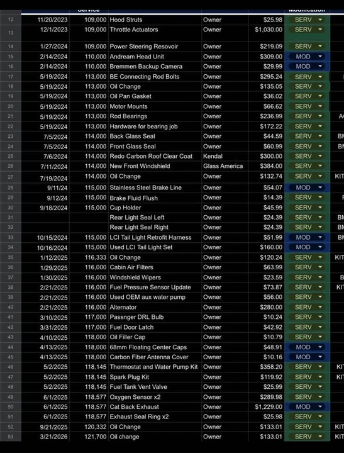Select the empty date cell beside Rear Light Seal Left
This screenshot has width=344, height=453.
coord(45,217)
